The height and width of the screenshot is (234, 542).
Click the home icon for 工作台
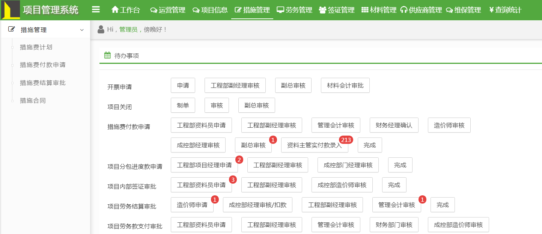pyautogui.click(x=115, y=10)
